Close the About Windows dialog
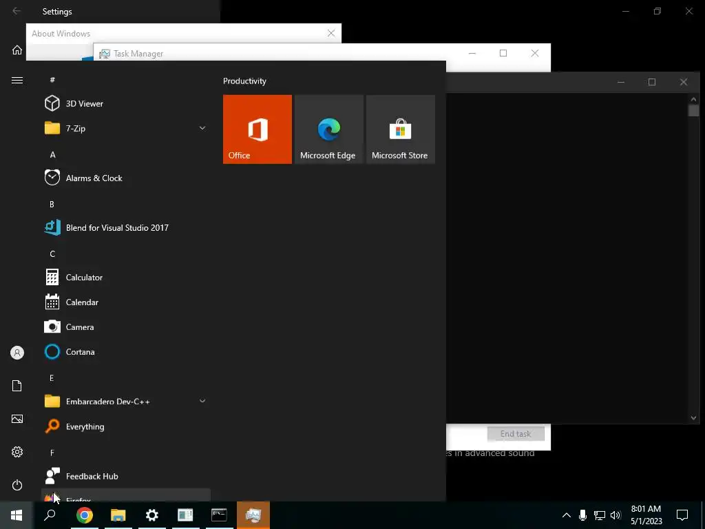Viewport: 705px width, 529px height. pos(331,33)
